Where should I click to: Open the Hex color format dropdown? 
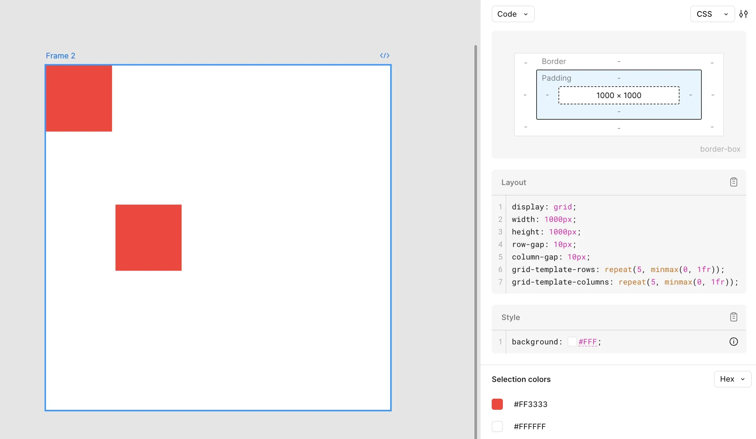pos(732,379)
